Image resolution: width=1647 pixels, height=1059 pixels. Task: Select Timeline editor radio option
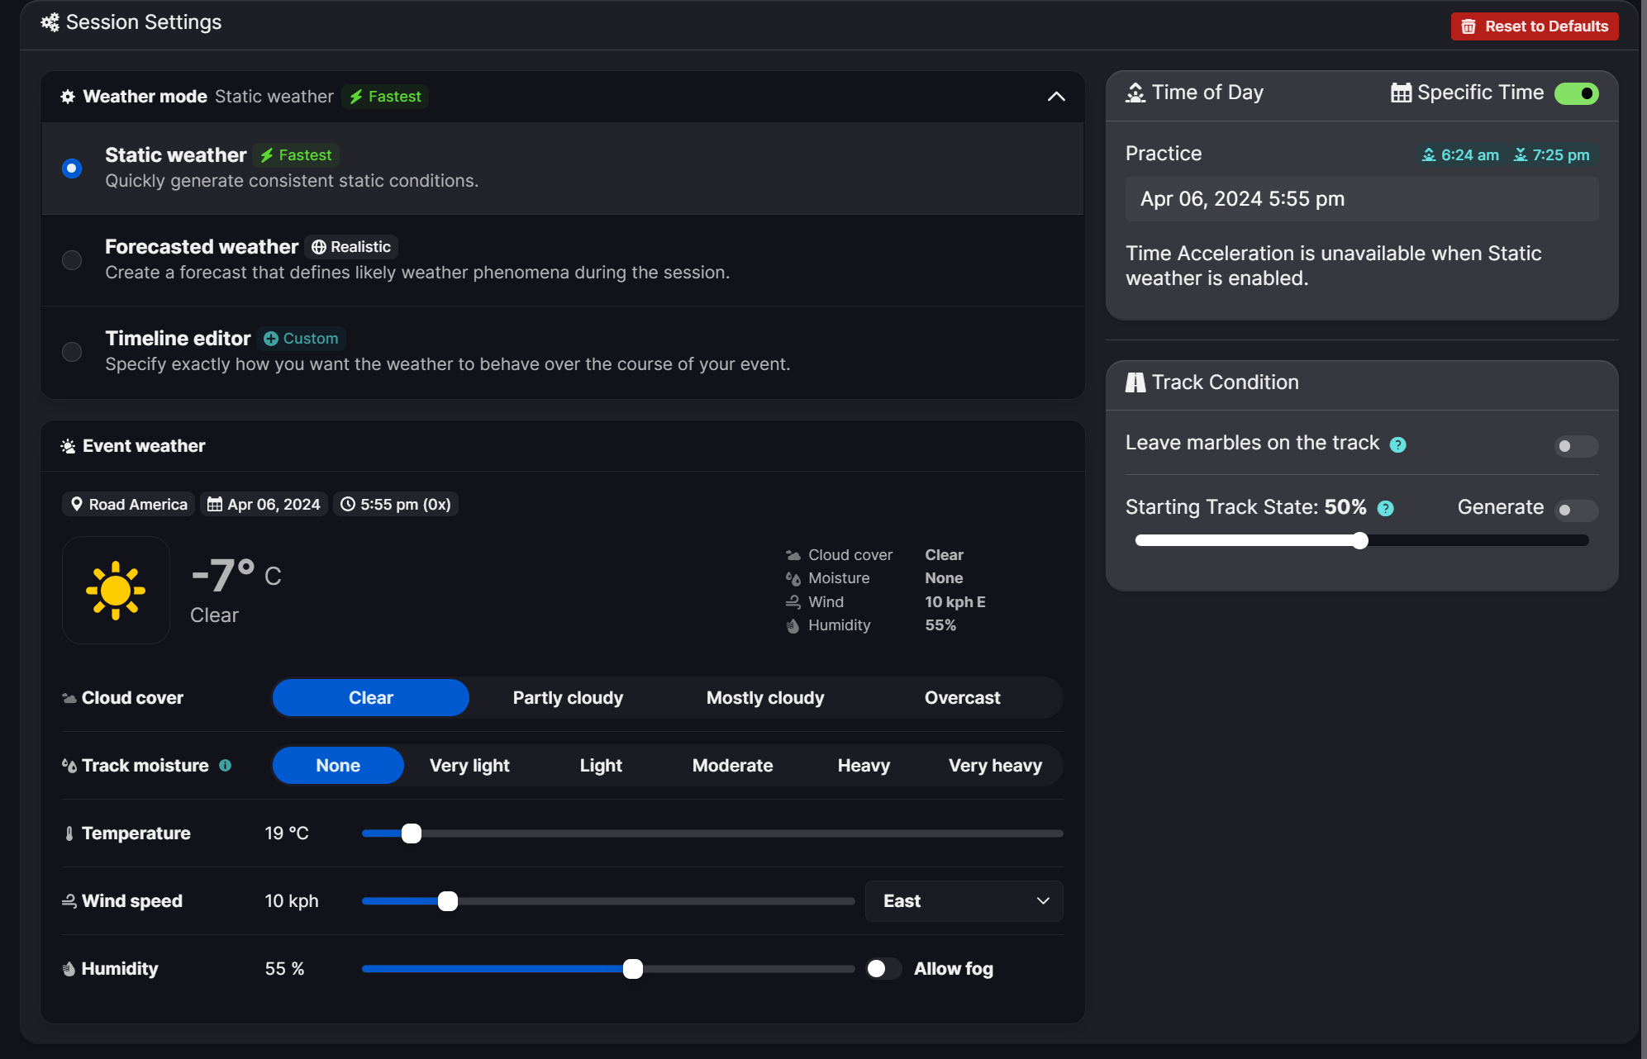click(72, 352)
